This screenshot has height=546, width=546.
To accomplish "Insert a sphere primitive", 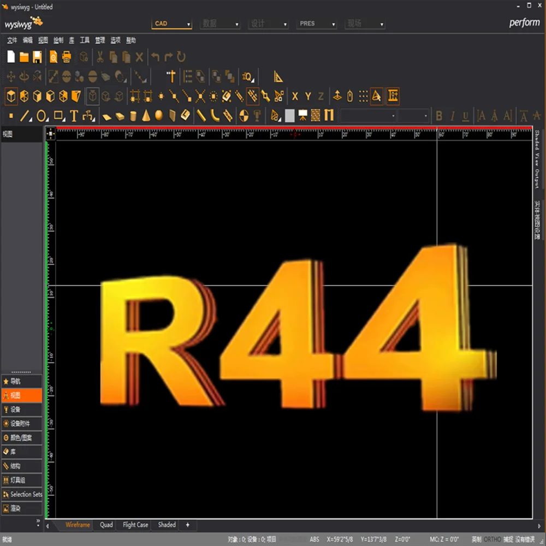I will (159, 116).
